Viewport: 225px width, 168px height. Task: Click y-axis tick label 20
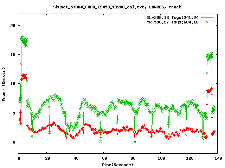[x=13, y=26]
